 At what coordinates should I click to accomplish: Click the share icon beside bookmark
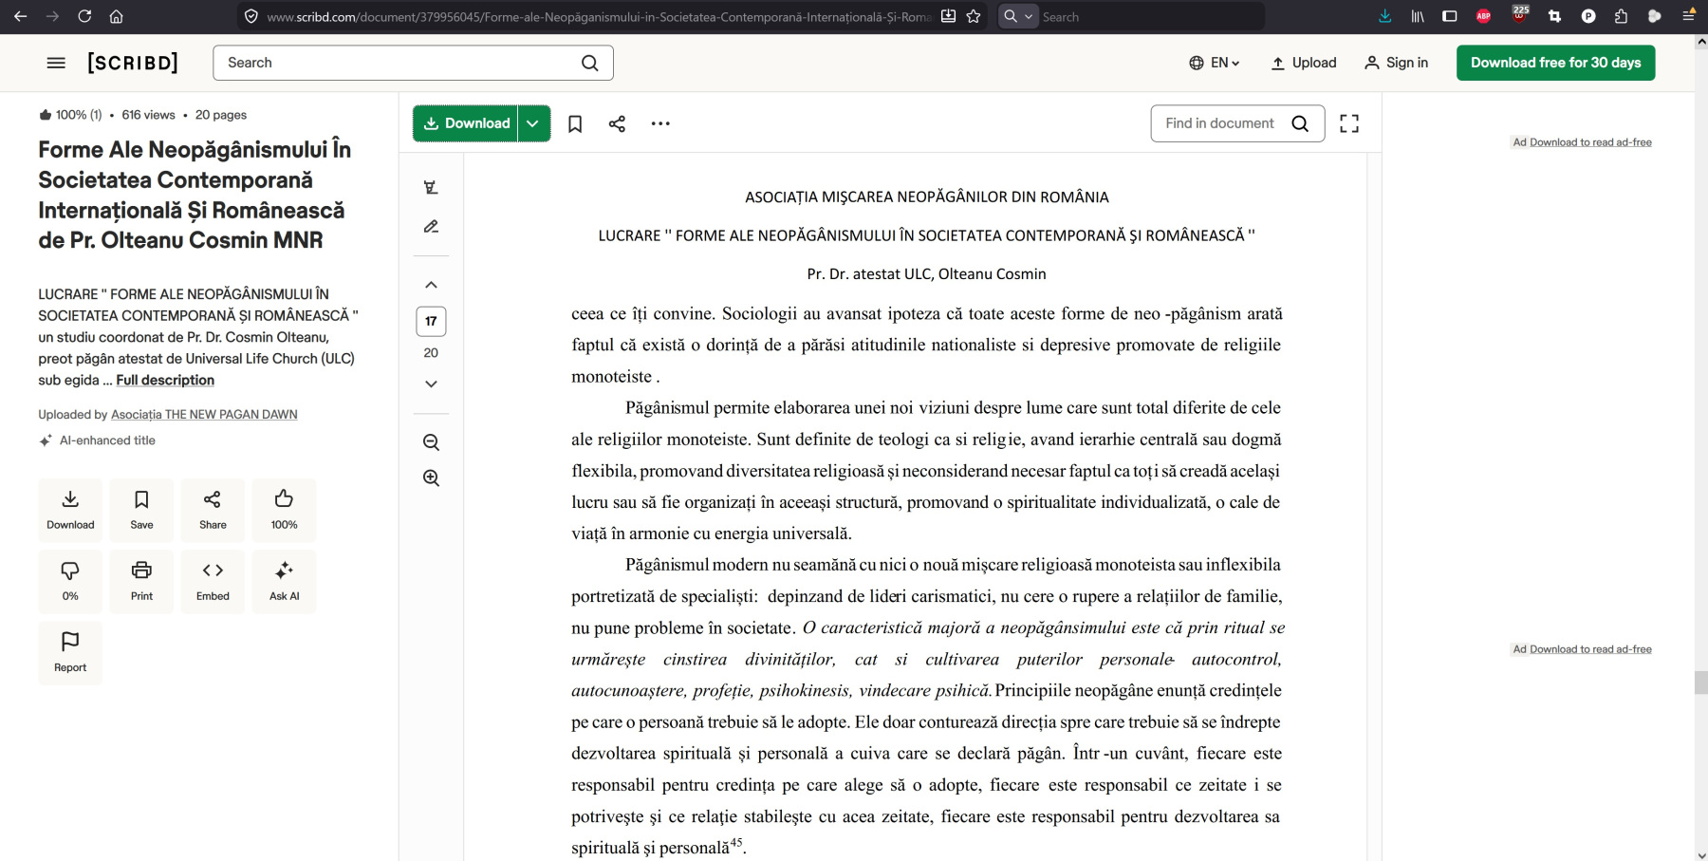[x=617, y=123]
